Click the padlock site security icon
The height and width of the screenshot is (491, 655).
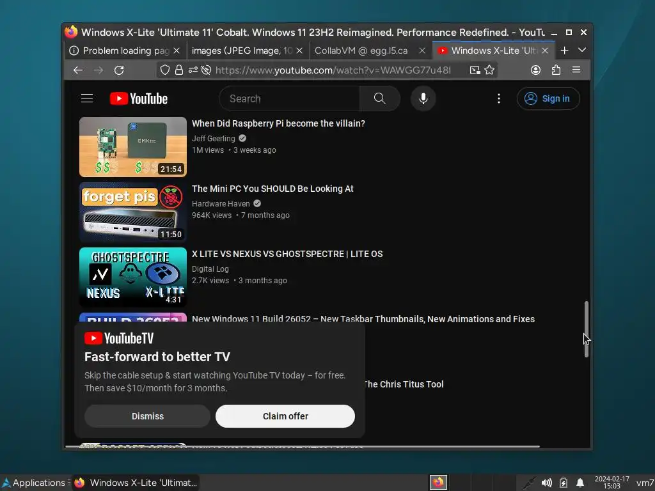coord(179,70)
